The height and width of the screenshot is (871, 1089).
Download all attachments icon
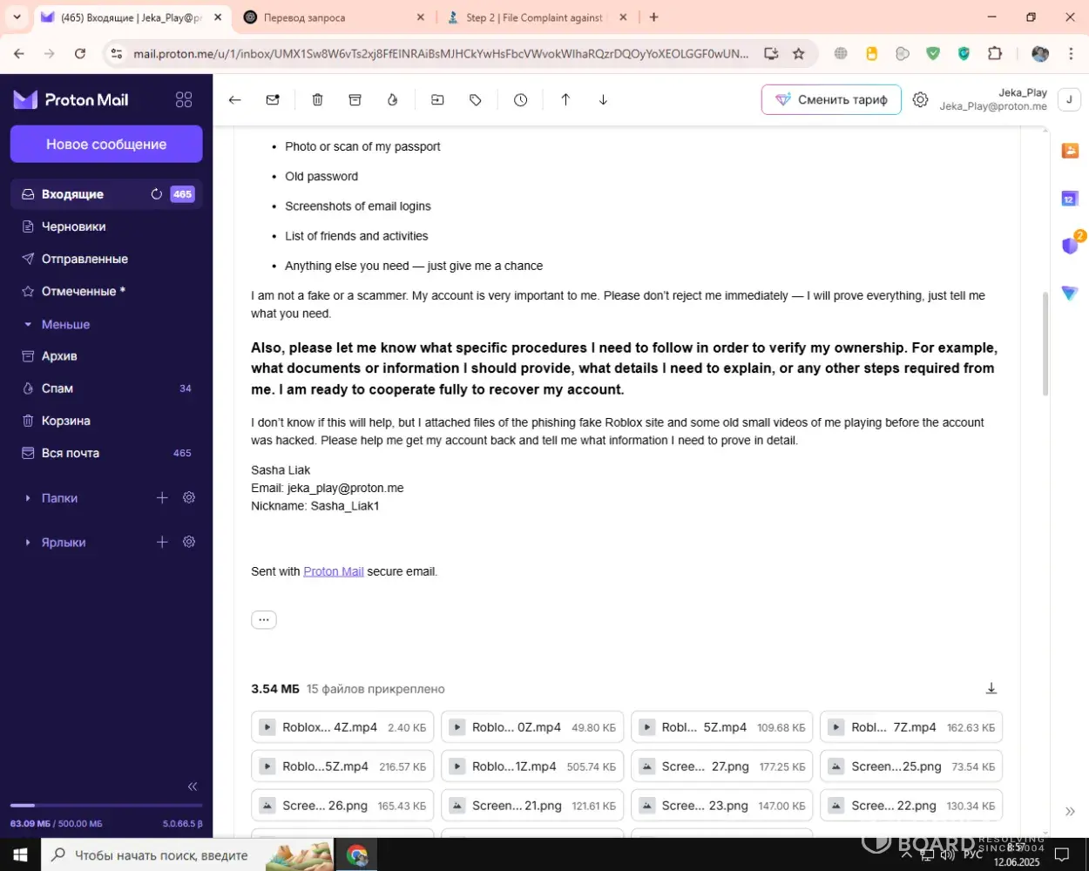[x=991, y=688]
